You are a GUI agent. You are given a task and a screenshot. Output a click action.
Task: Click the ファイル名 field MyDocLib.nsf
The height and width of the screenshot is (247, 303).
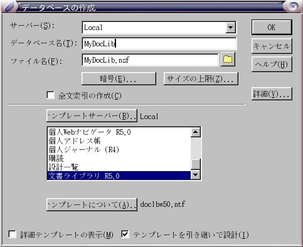tap(150, 60)
